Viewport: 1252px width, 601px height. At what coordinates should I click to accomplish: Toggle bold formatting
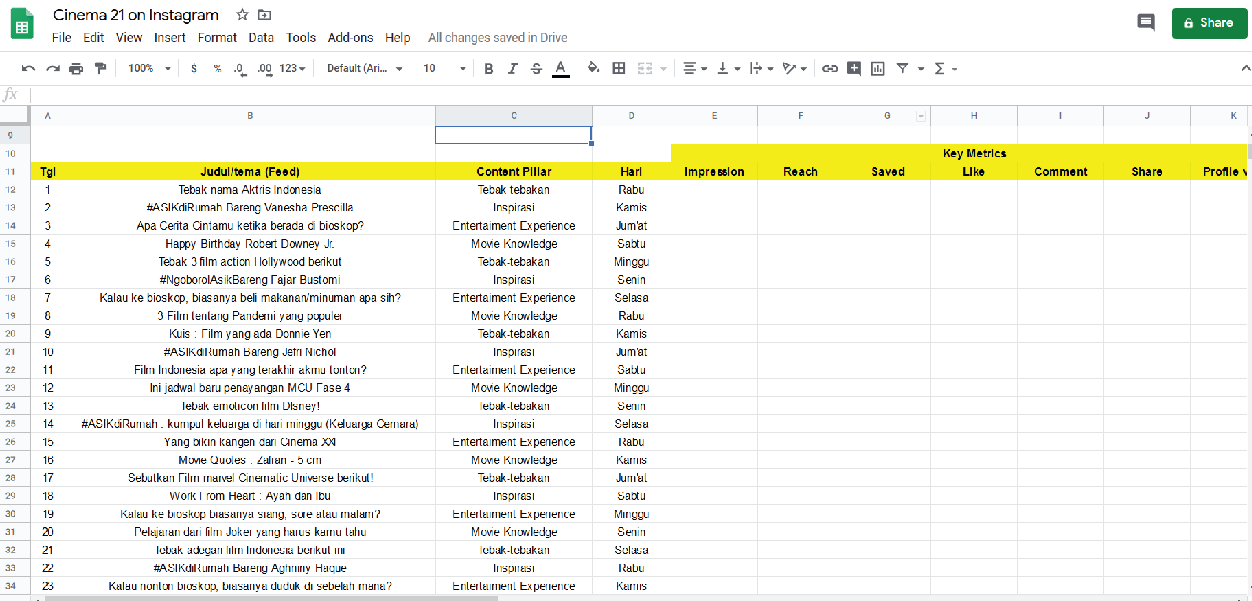[489, 69]
